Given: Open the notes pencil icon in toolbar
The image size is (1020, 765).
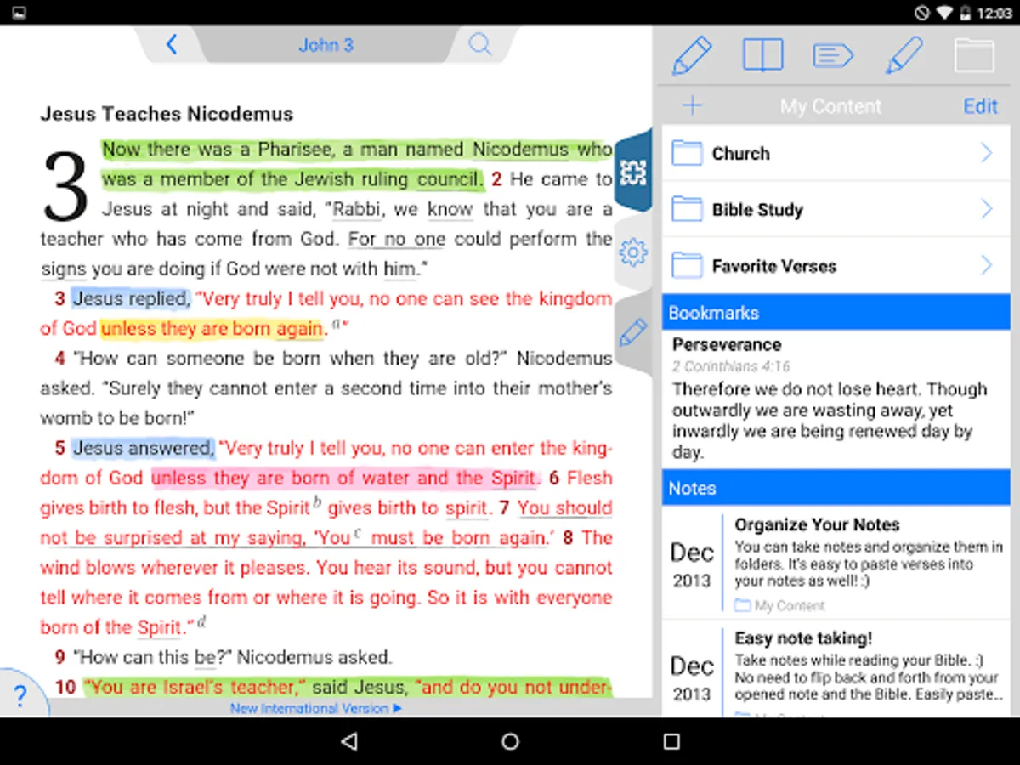Looking at the screenshot, I should pos(692,56).
